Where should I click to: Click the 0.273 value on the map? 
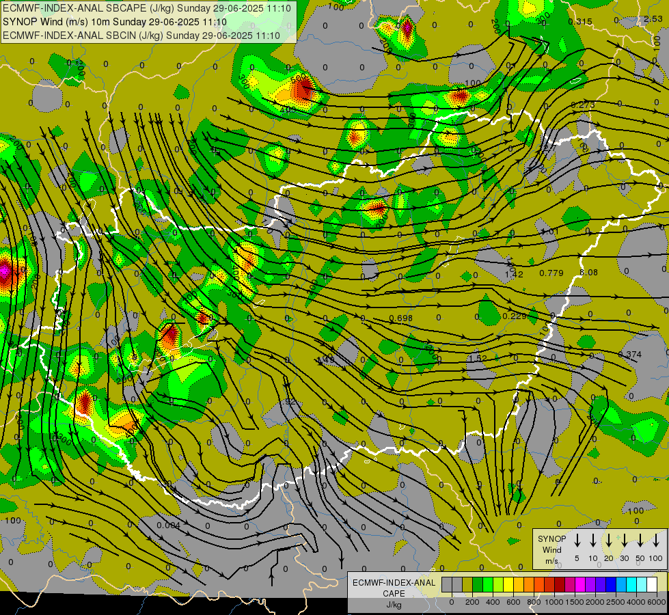coord(583,105)
